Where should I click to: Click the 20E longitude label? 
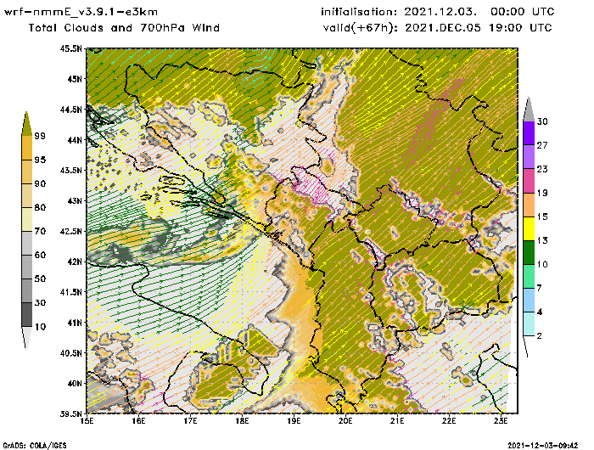point(346,421)
